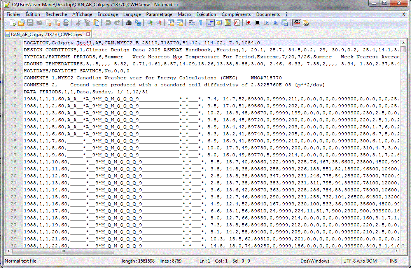411x268 pixels.
Task: Toggle show all characters pilcrow button
Action: click(201, 23)
